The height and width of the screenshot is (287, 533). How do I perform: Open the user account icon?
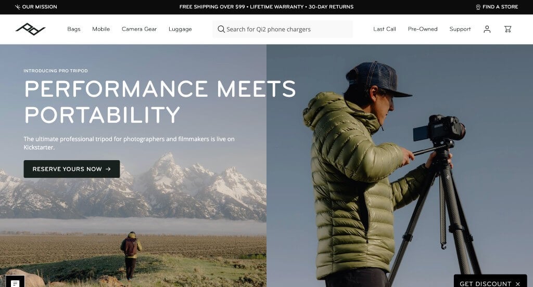(x=487, y=29)
